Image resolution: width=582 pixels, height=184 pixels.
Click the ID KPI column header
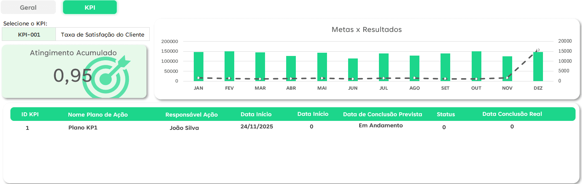[x=30, y=114]
